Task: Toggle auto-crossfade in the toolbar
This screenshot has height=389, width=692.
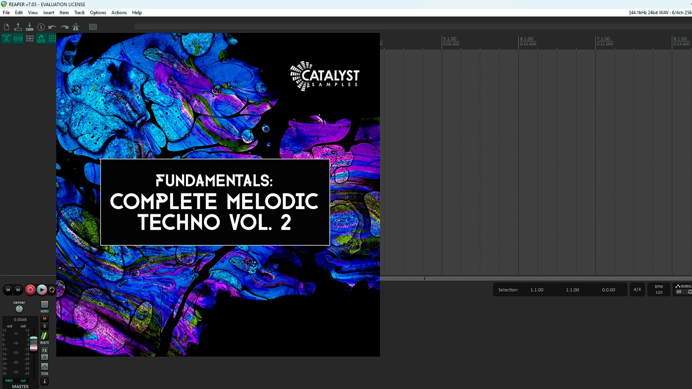Action: (x=7, y=38)
